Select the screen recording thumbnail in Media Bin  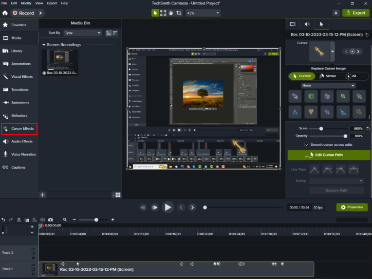[59, 60]
